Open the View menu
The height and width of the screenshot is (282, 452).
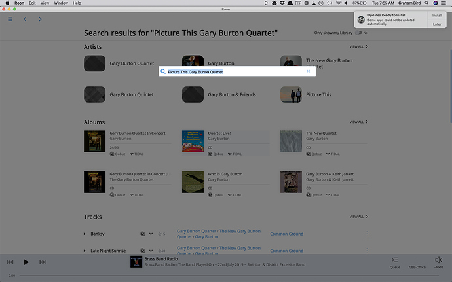click(45, 3)
